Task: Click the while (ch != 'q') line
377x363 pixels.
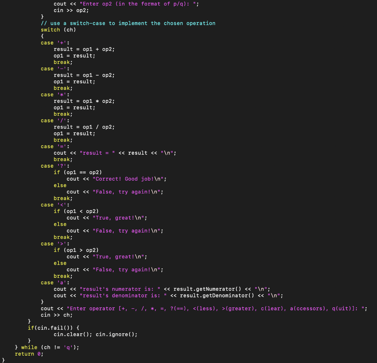Action: pyautogui.click(x=45, y=347)
